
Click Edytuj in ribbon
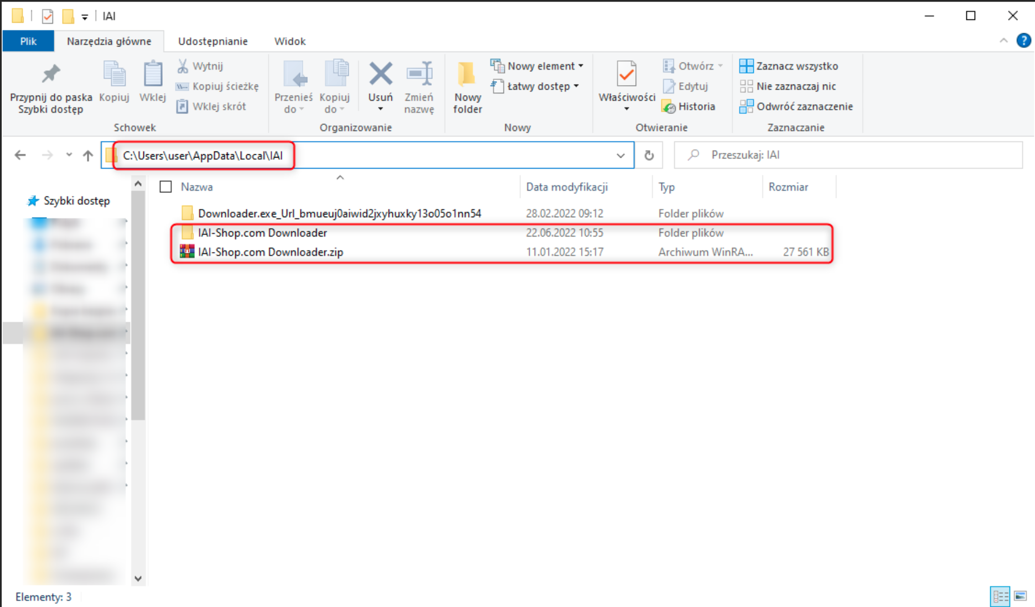pos(685,86)
